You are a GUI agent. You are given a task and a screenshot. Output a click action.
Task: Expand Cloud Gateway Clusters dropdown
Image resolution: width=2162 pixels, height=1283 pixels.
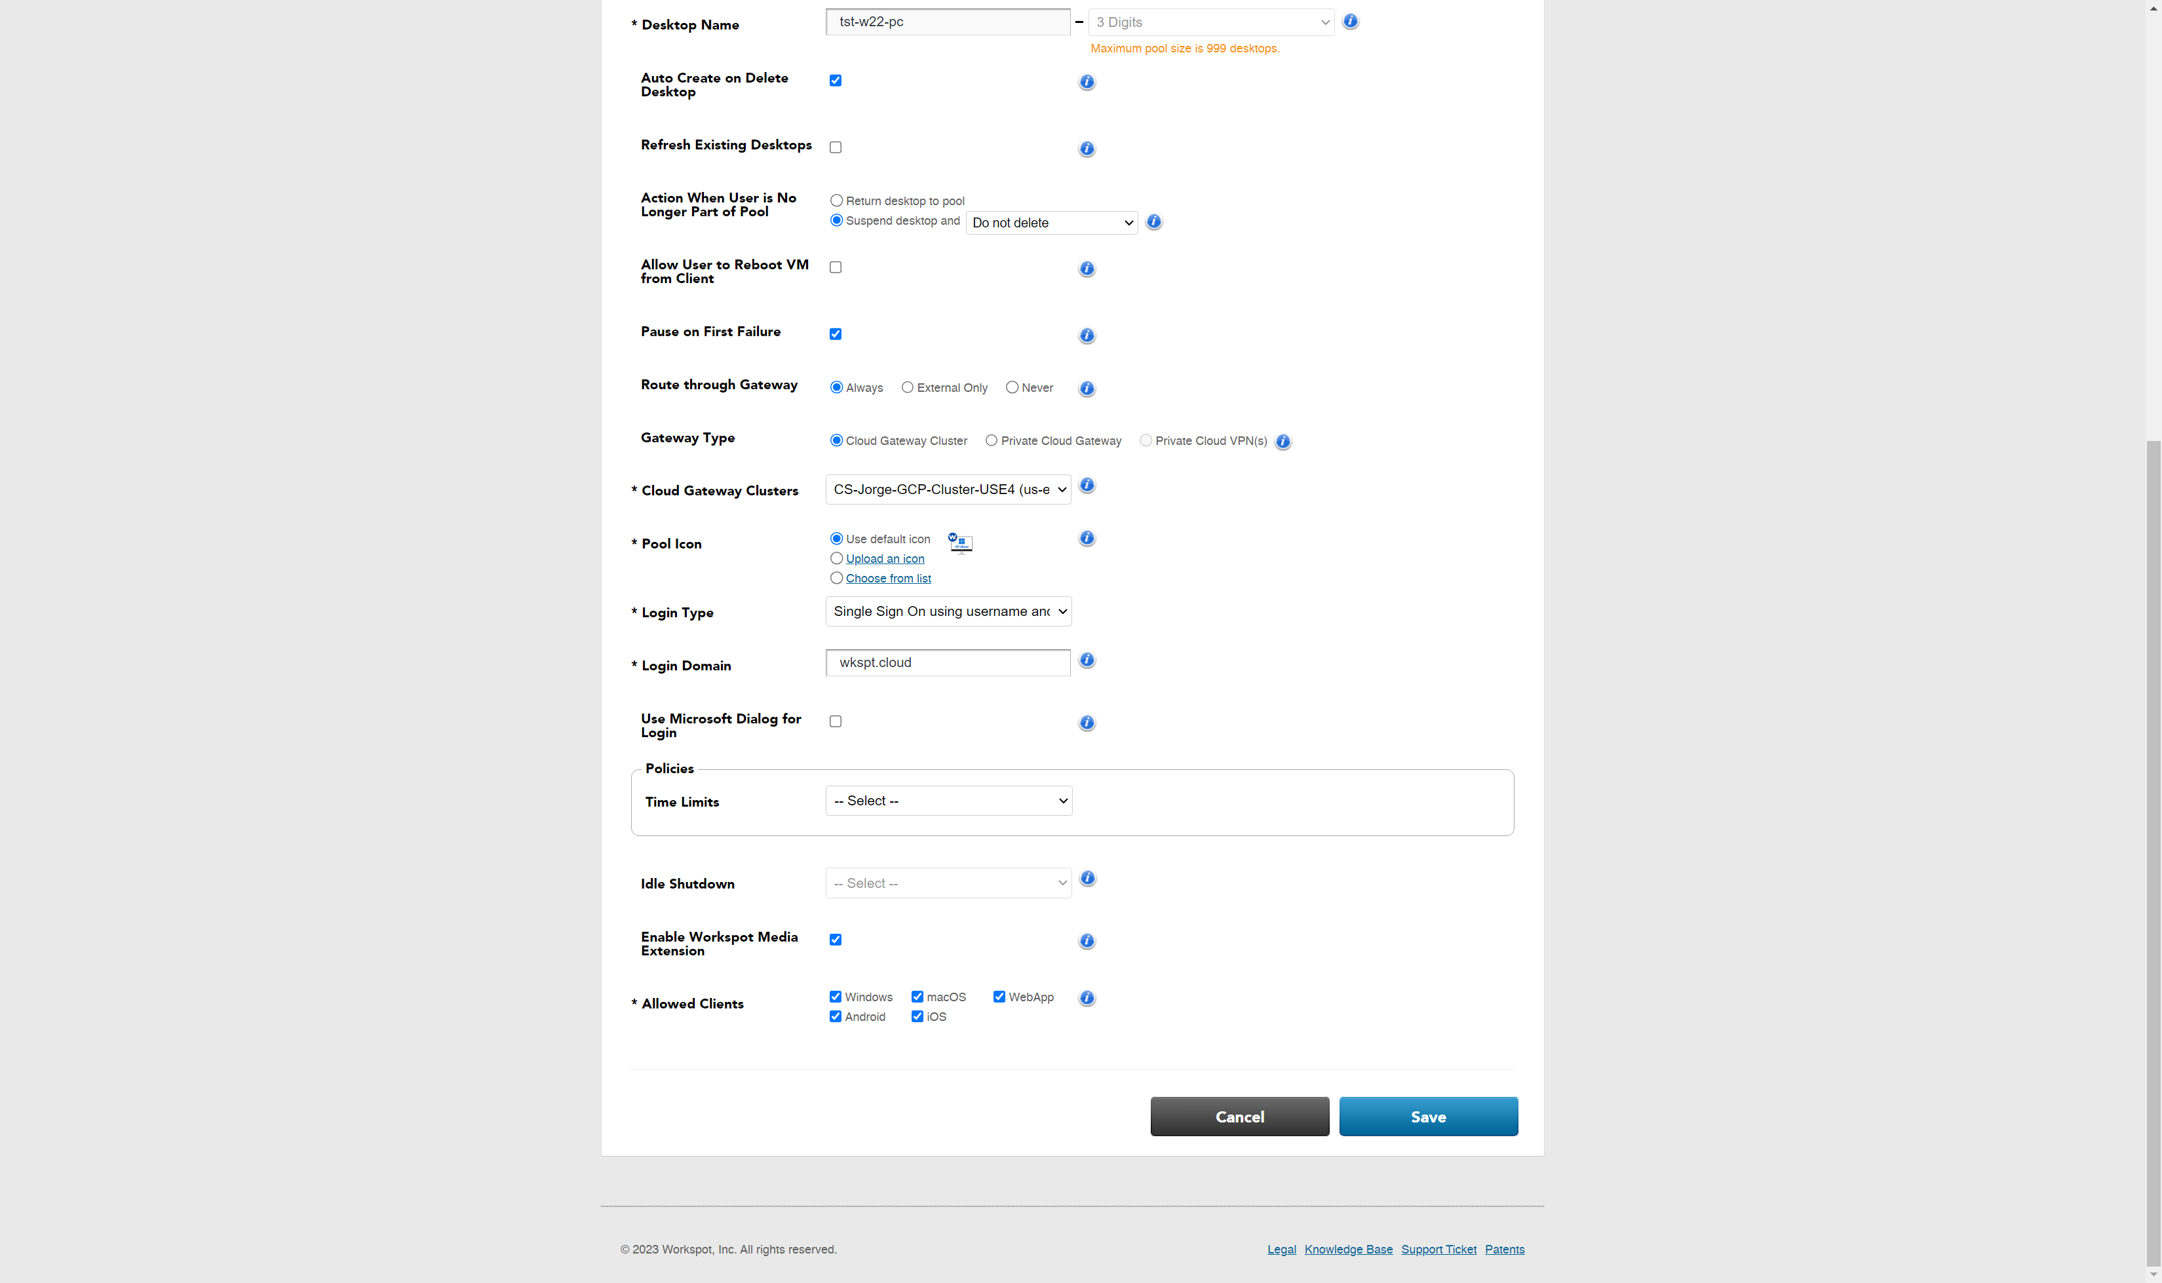coord(948,489)
